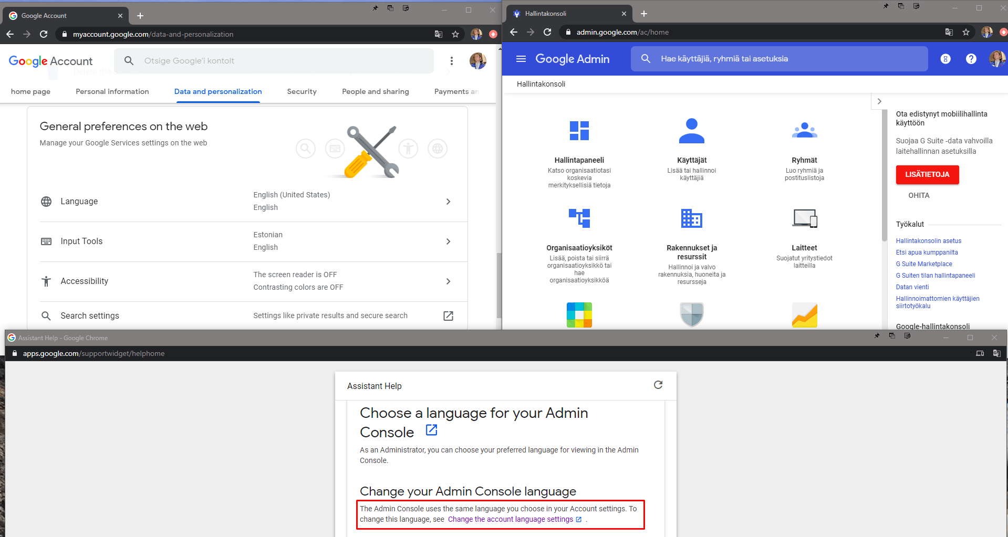Open the help article in a new window
The height and width of the screenshot is (537, 1008).
pyautogui.click(x=431, y=430)
